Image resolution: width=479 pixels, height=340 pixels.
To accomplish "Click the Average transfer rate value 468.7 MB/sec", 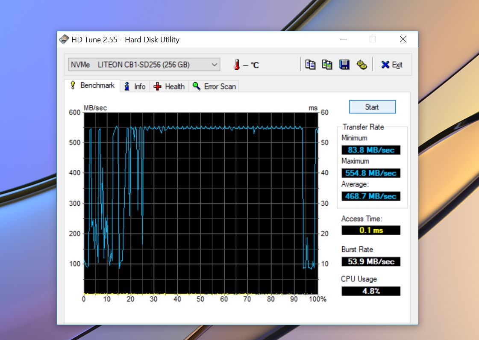I will (371, 196).
